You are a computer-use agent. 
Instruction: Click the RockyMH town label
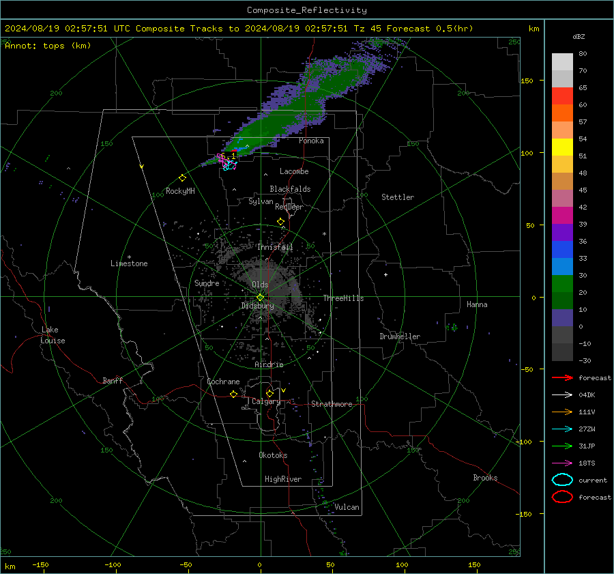(x=180, y=191)
